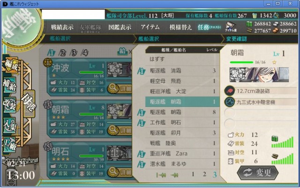Screen dimensions: 300x188
Task: Open the 補給 (Supply) side menu icon
Action: click(x=9, y=85)
